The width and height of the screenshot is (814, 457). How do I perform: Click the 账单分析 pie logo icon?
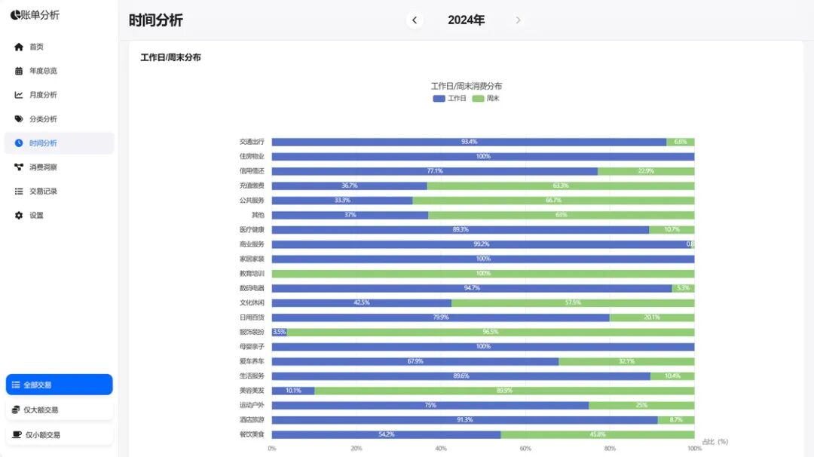pyautogui.click(x=16, y=15)
